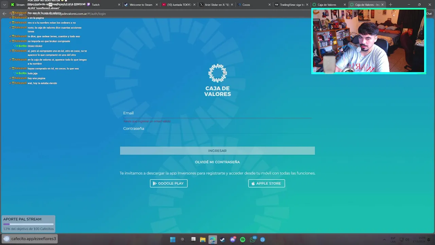435x245 pixels.
Task: Open the ESP LAA language indicator
Action: pyautogui.click(x=393, y=240)
